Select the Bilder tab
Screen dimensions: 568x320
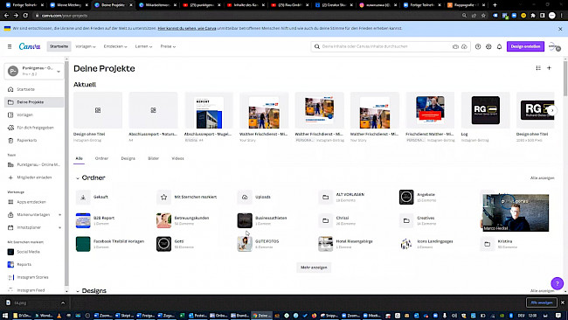(153, 158)
